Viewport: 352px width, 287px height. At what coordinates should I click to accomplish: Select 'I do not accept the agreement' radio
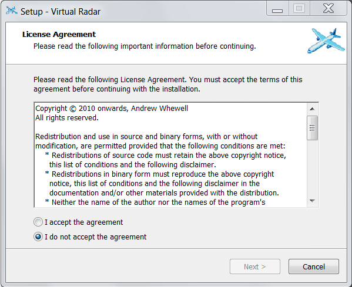38,237
